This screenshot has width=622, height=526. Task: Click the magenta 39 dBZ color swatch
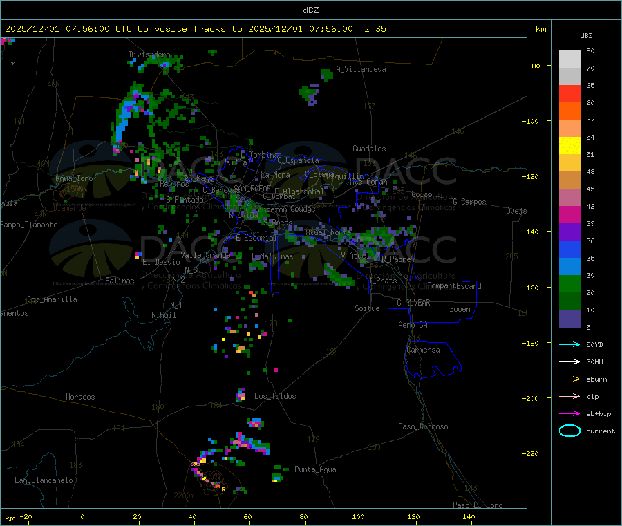(x=569, y=214)
